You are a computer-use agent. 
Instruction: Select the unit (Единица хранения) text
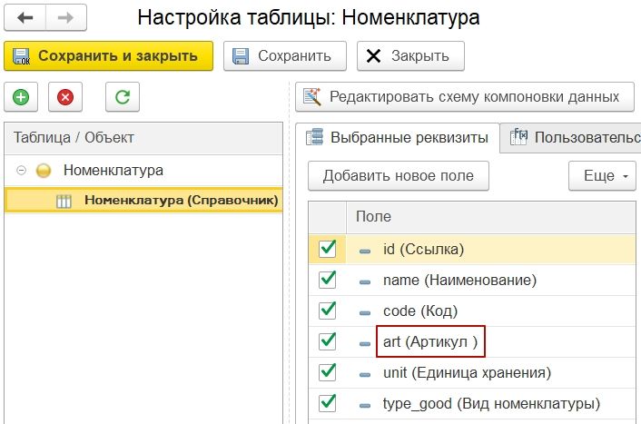(x=467, y=373)
